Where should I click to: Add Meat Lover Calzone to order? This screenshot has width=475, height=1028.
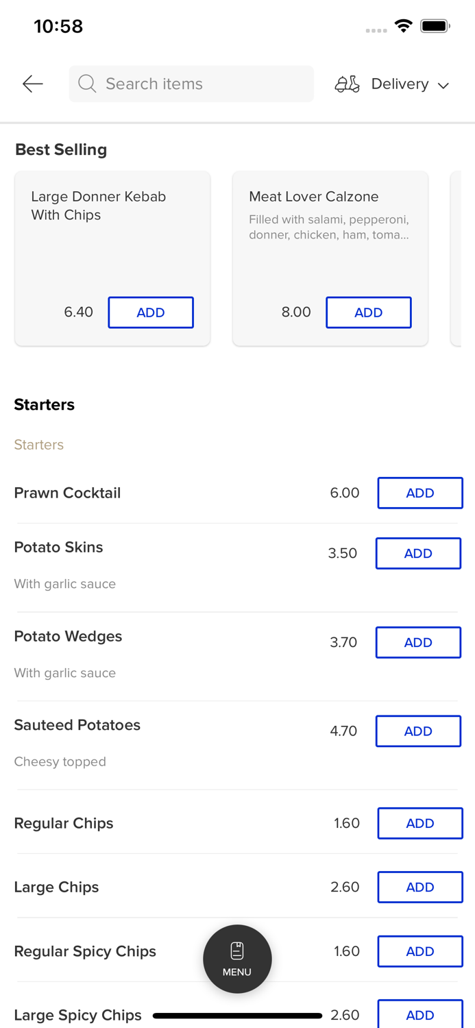click(368, 313)
